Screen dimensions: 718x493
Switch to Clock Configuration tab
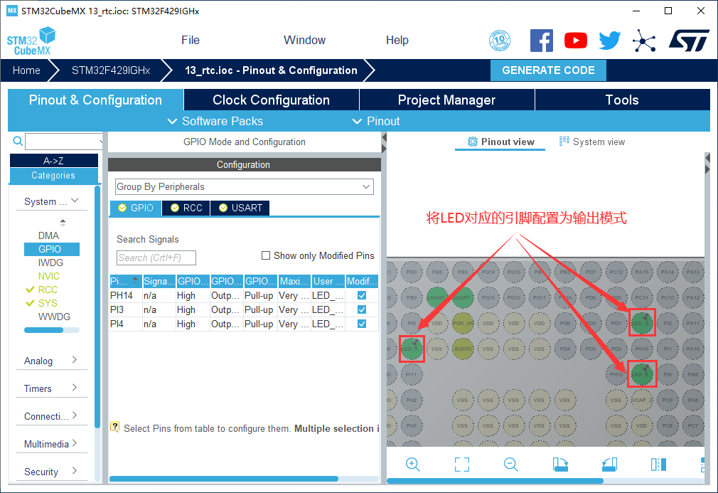click(271, 100)
